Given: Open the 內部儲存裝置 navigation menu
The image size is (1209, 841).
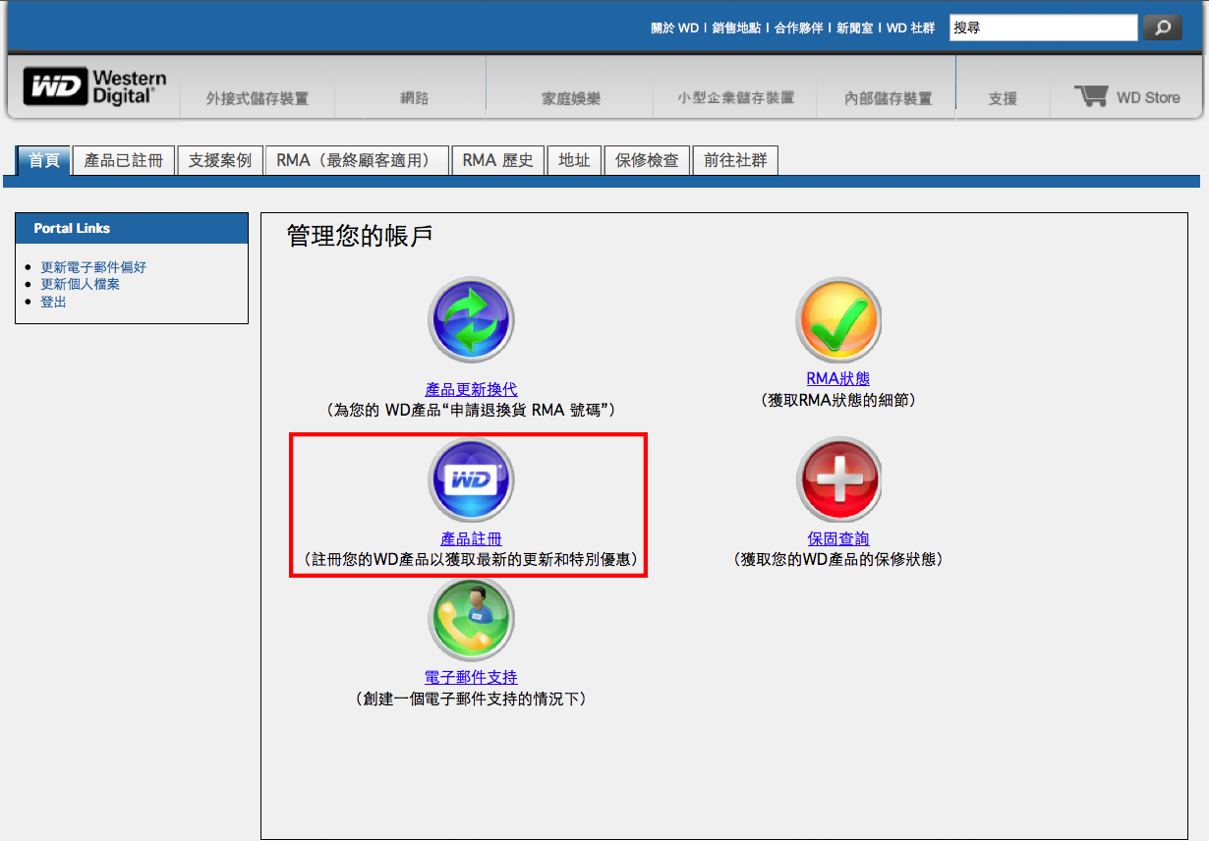Looking at the screenshot, I should [889, 98].
